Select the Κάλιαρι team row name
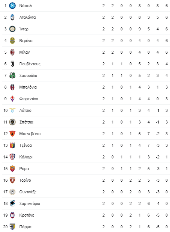The width and height of the screenshot is (170, 232). click(x=26, y=157)
